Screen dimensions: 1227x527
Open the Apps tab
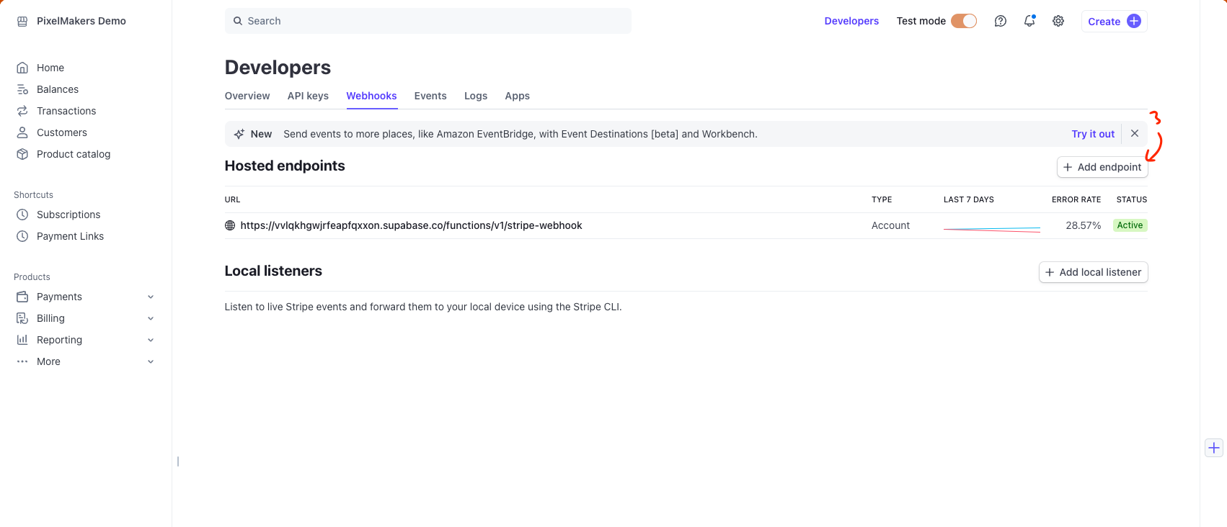click(518, 96)
